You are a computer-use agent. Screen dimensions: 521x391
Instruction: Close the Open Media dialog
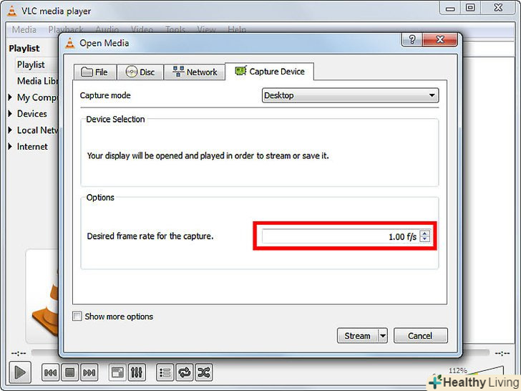tap(439, 39)
